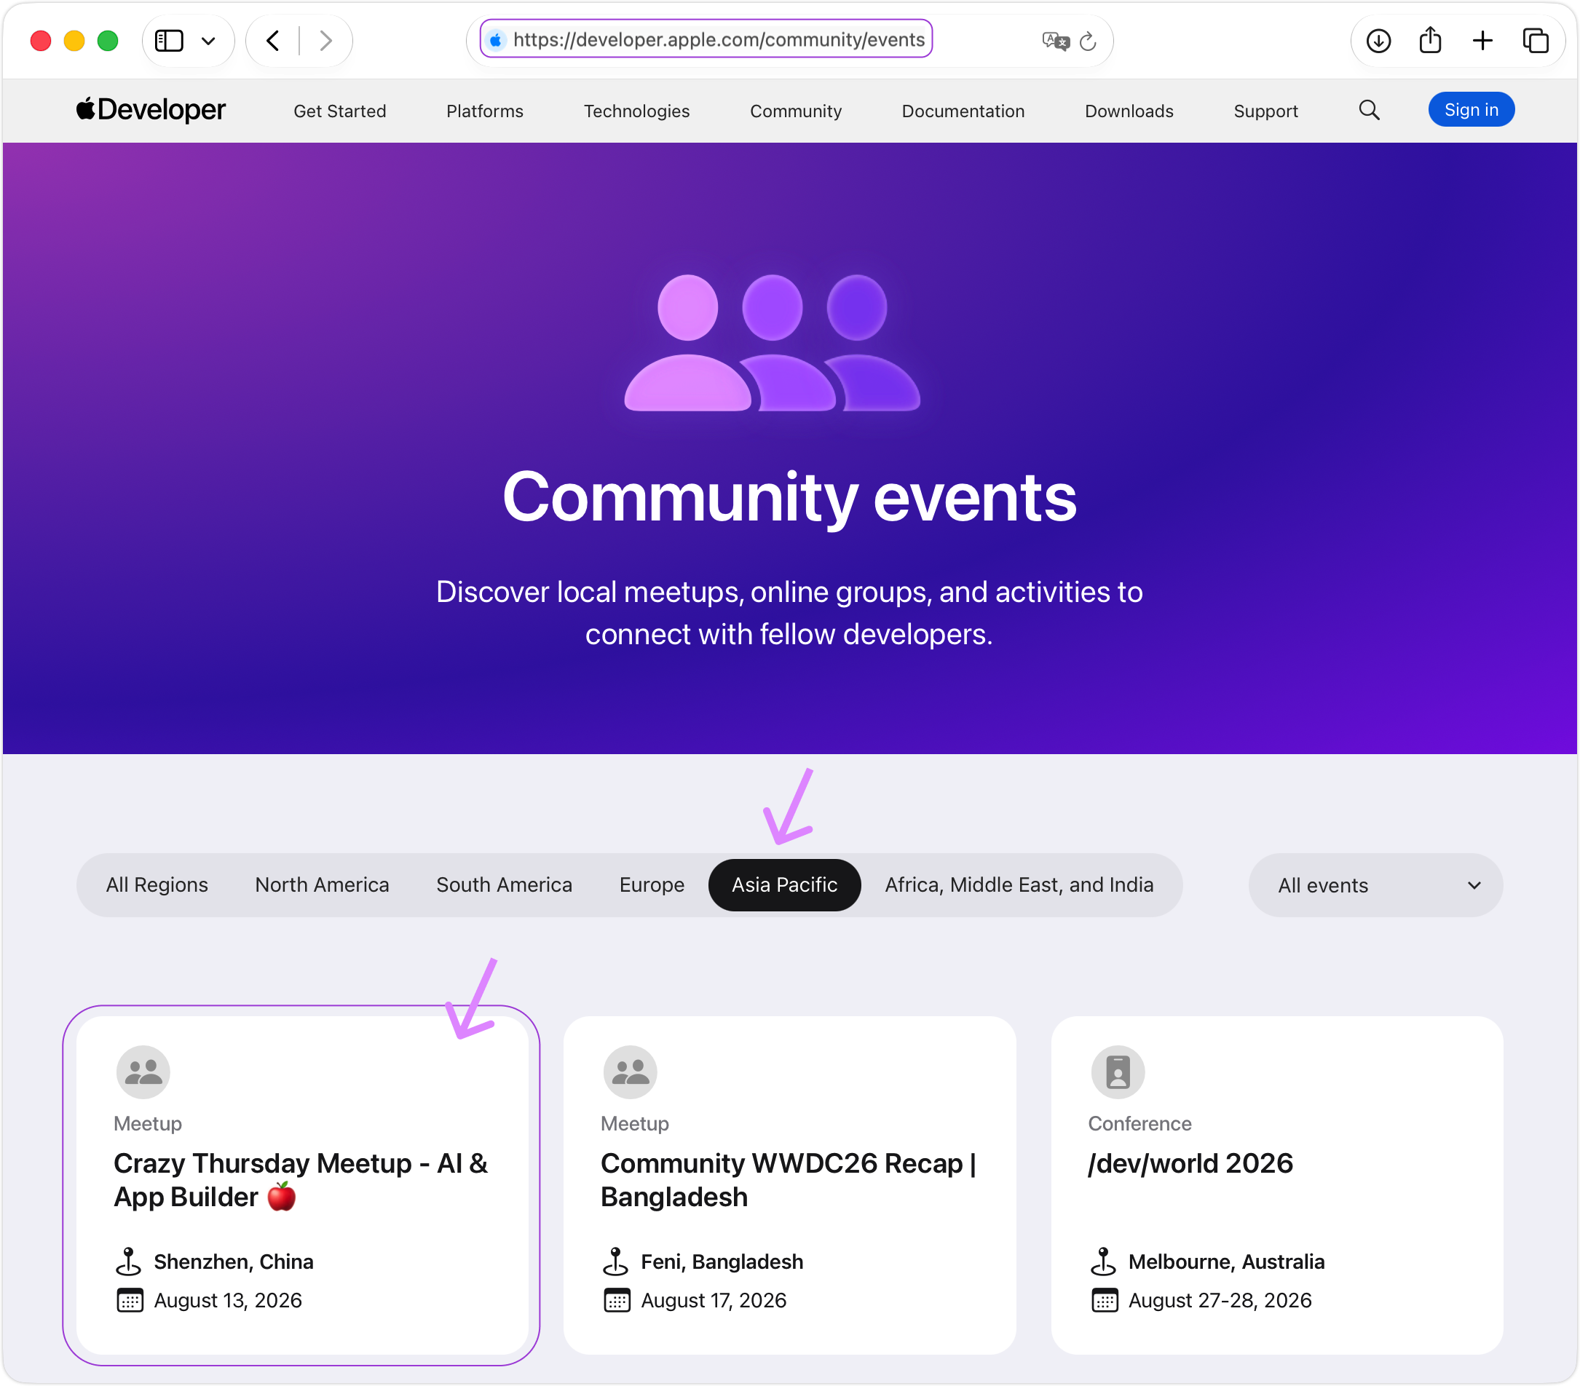Search the Apple Developer site
The width and height of the screenshot is (1580, 1386).
(1369, 110)
